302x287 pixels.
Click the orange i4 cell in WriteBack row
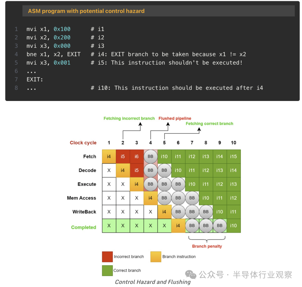164,212
